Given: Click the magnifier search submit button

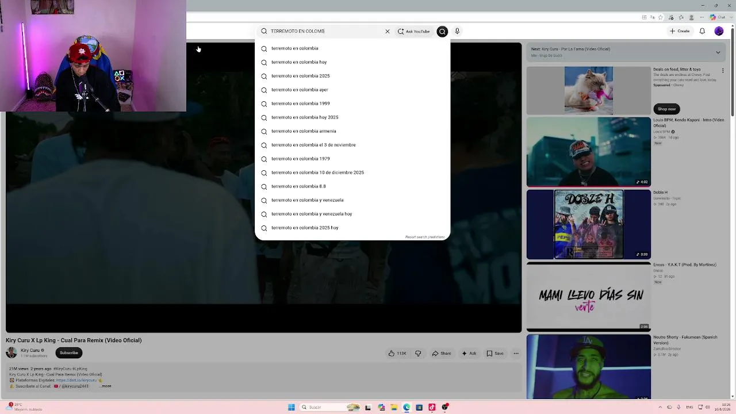Looking at the screenshot, I should (x=442, y=32).
